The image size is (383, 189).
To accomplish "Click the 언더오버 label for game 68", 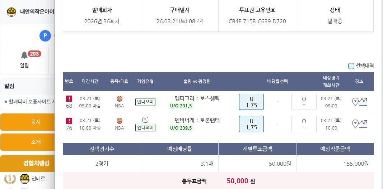I will [x=145, y=102].
